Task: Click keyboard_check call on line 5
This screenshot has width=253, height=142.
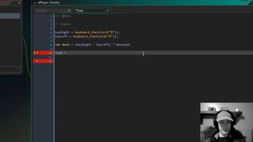Action: (87, 32)
